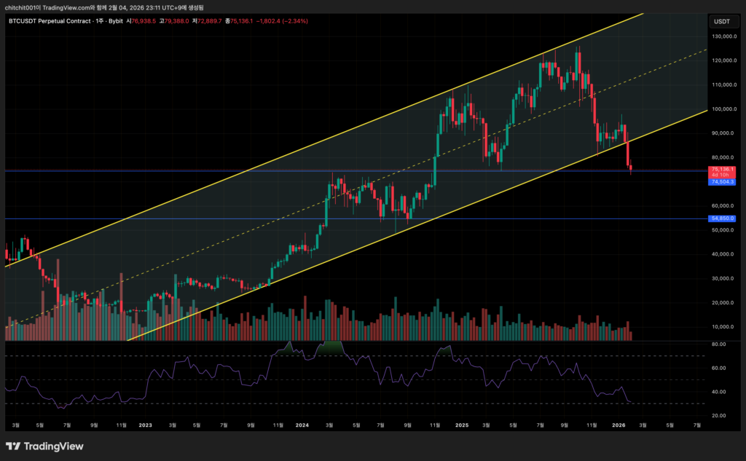Click the 2026 year label on time axis
Image resolution: width=746 pixels, height=461 pixels.
point(619,424)
